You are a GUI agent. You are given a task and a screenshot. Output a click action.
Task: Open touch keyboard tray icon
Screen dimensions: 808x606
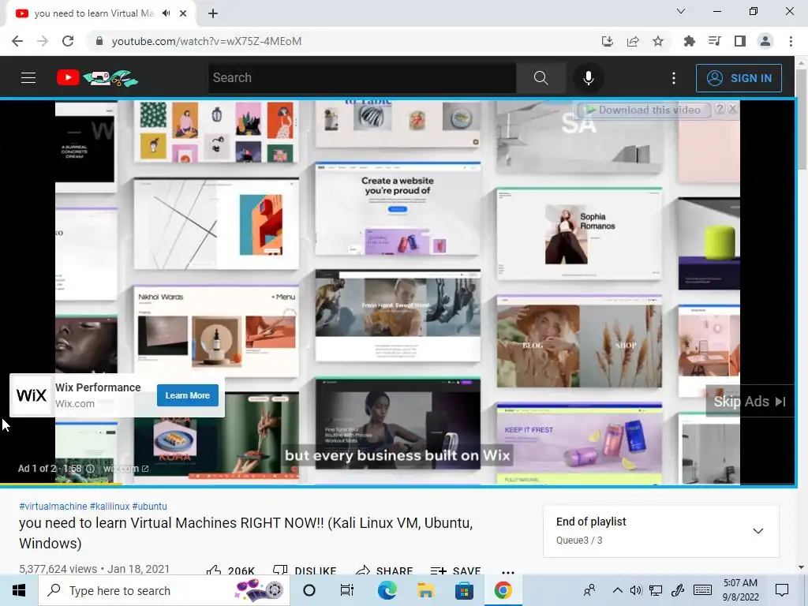pyautogui.click(x=702, y=590)
